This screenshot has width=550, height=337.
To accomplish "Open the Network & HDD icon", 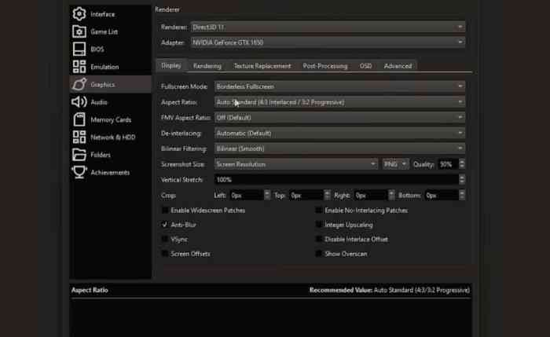I will 79,137.
